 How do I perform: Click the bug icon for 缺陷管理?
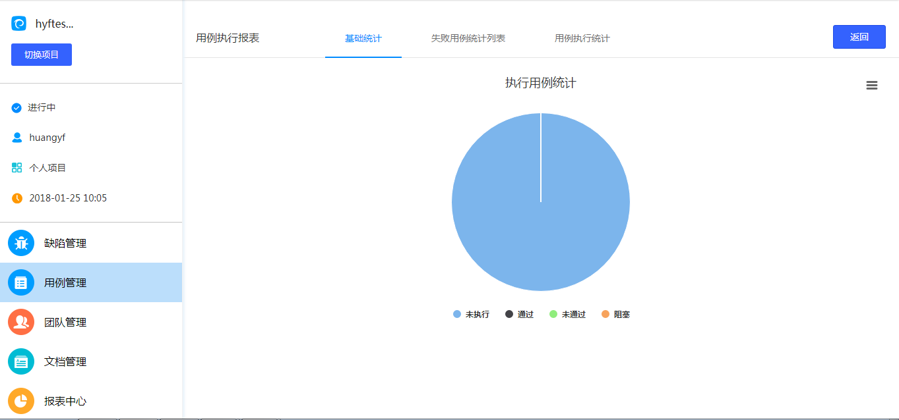[21, 243]
